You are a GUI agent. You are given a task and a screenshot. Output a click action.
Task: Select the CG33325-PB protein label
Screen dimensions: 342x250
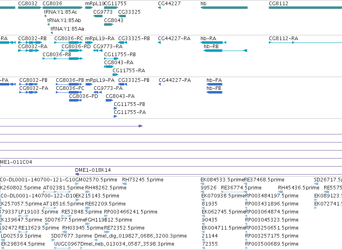click(134, 80)
